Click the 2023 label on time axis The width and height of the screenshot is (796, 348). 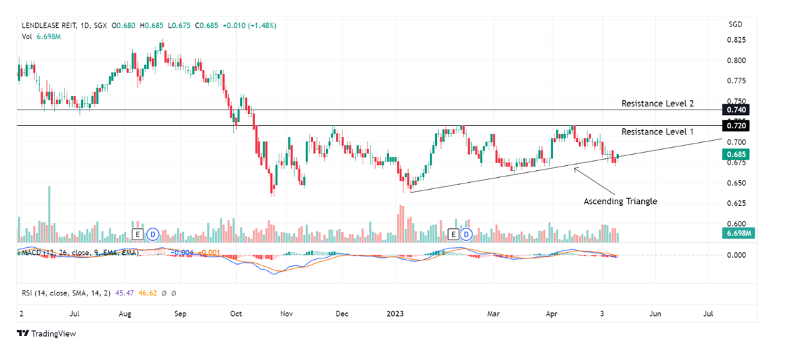click(x=395, y=314)
